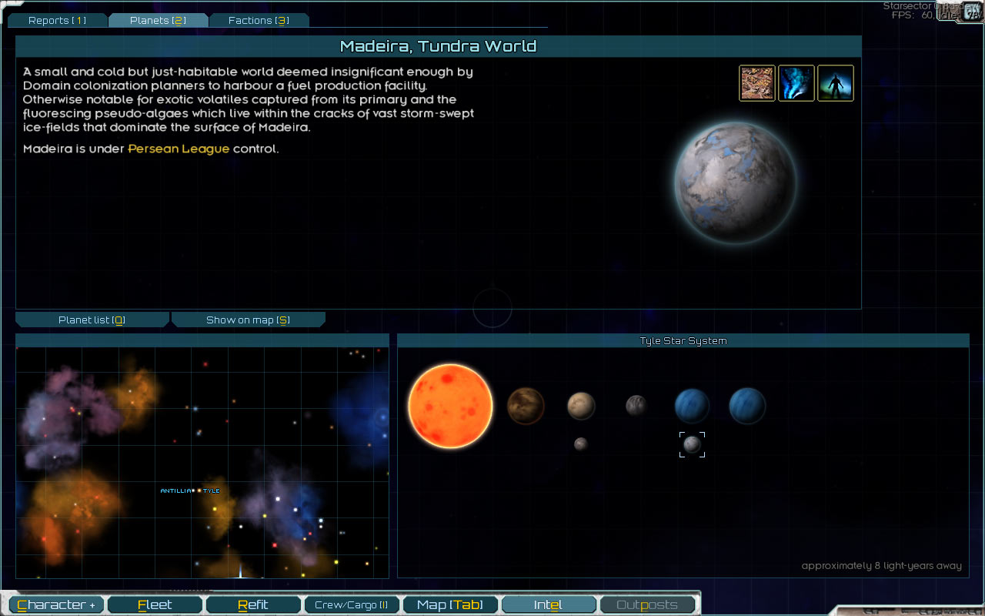Select the gray rocky third planet
Screen dimensions: 985x616
click(x=636, y=406)
